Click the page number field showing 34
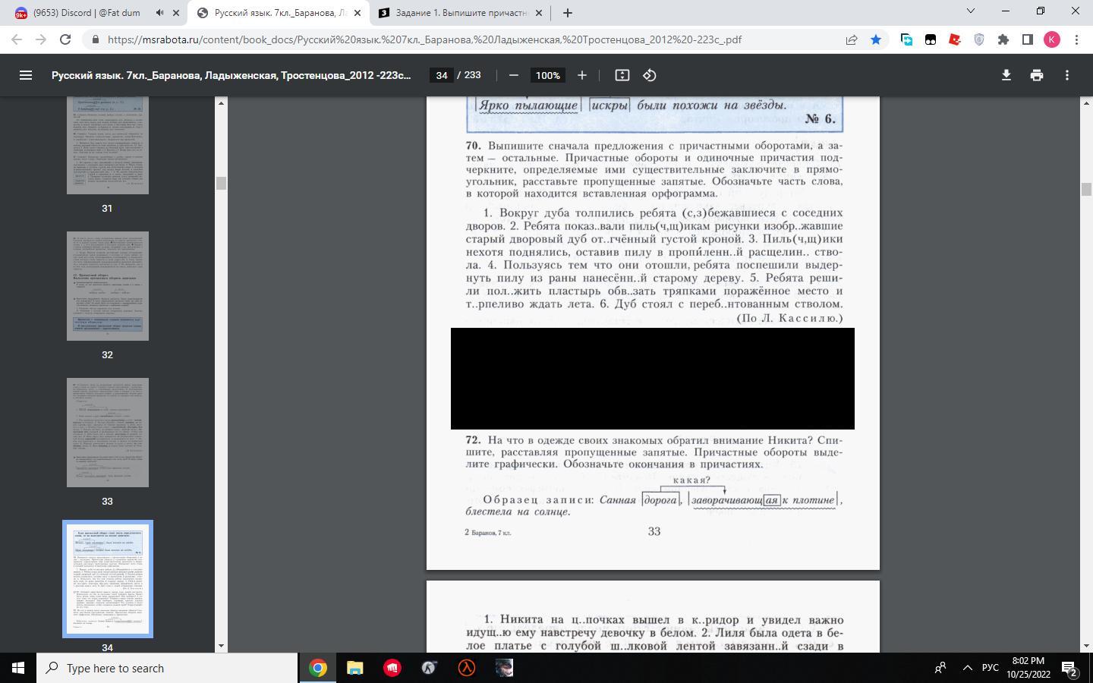The height and width of the screenshot is (683, 1093). click(442, 75)
